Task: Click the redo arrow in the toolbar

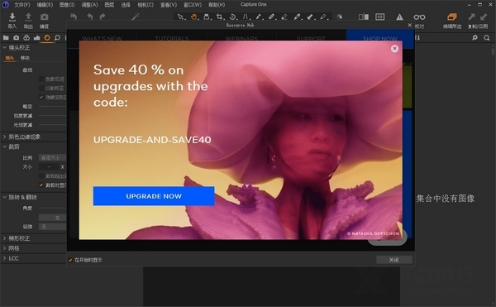Action: pyautogui.click(x=103, y=17)
